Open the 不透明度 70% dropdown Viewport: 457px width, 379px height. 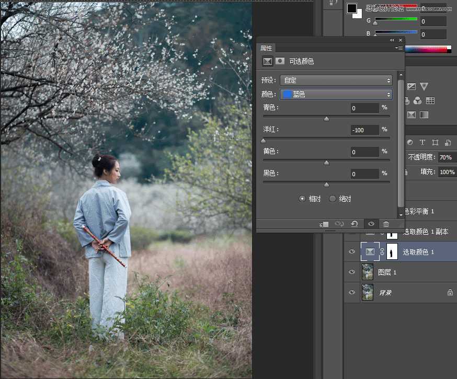pos(445,157)
